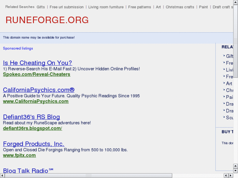Click the vertical scrollbar up arrow
238x178 pixels.
[x=235, y=2]
